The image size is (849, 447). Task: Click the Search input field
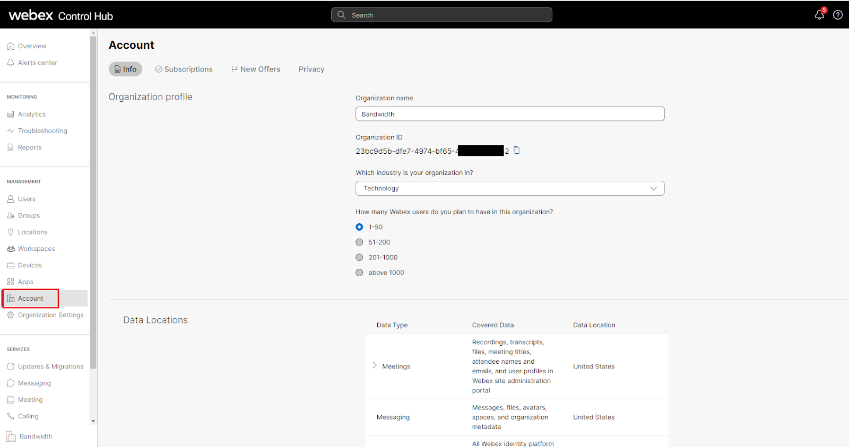pyautogui.click(x=441, y=15)
